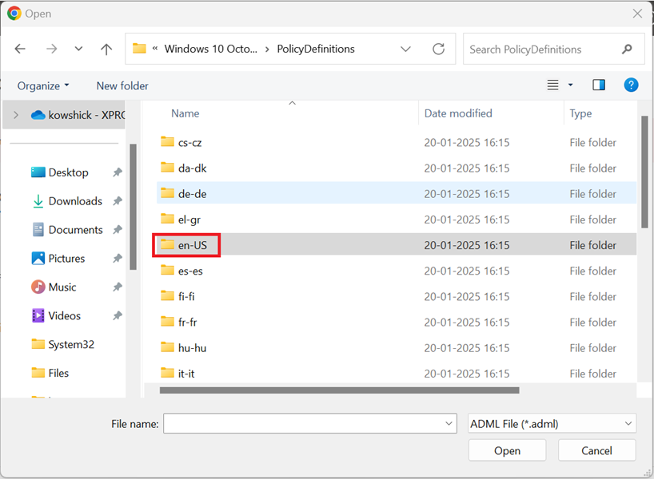Open the Help question mark icon
Viewport: 654px width, 479px height.
pos(631,85)
